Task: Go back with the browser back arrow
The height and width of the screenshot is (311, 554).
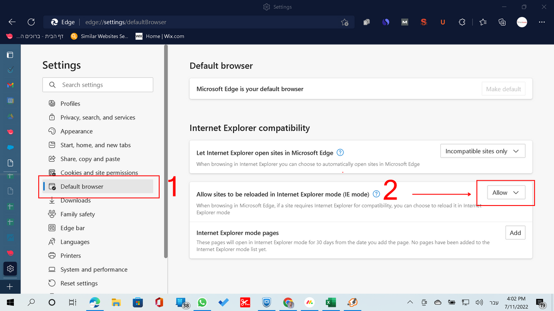Action: 12,22
